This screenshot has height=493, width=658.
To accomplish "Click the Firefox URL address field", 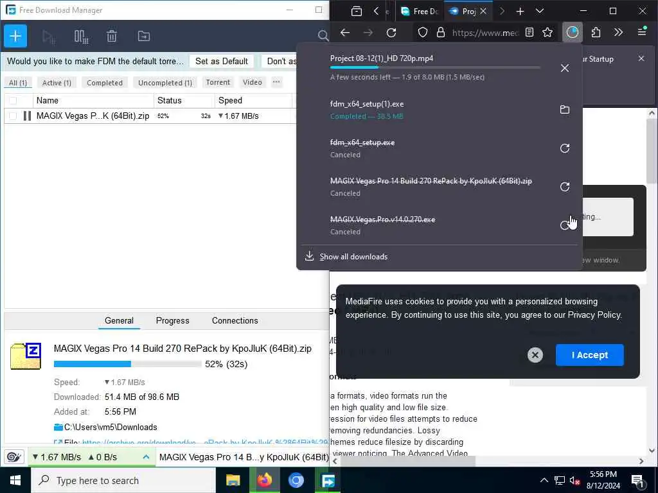I will (485, 33).
